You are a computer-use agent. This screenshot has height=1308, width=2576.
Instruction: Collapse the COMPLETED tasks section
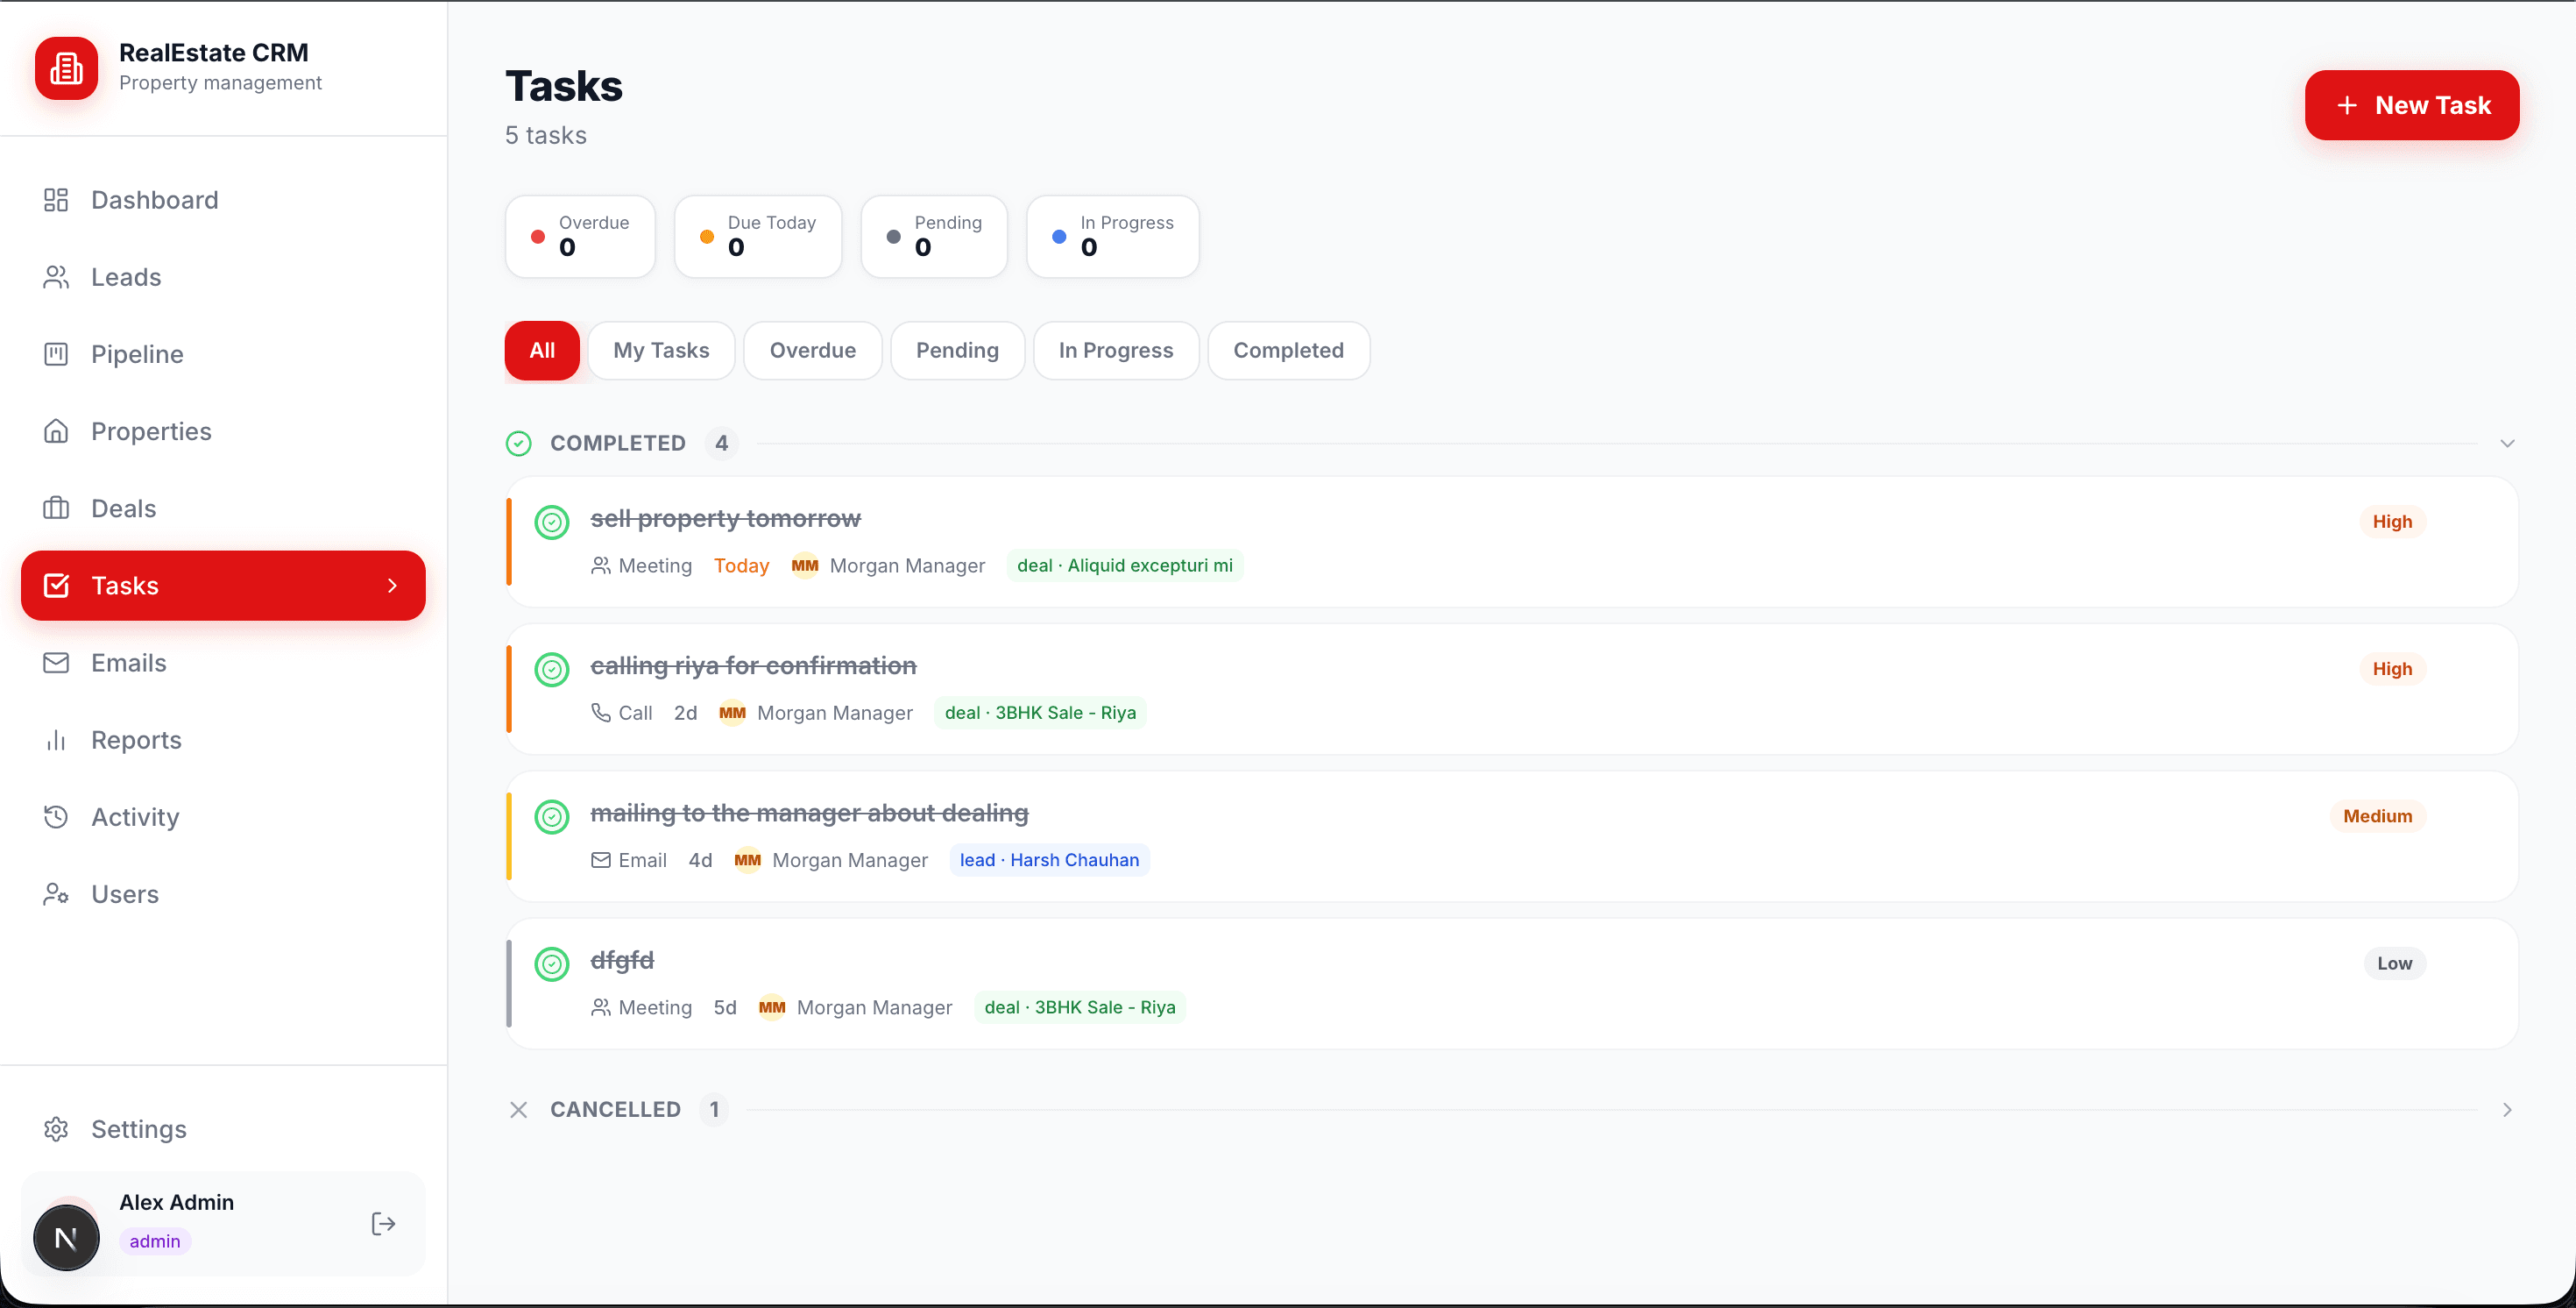(x=2506, y=443)
